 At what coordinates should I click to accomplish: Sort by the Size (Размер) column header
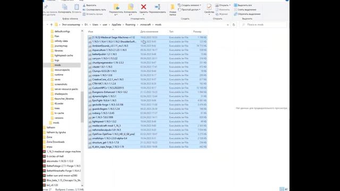[x=197, y=32]
